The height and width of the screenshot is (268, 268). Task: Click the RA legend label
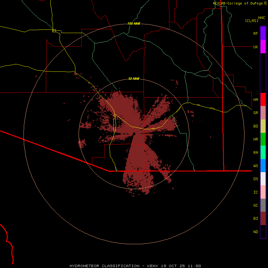click(x=255, y=152)
